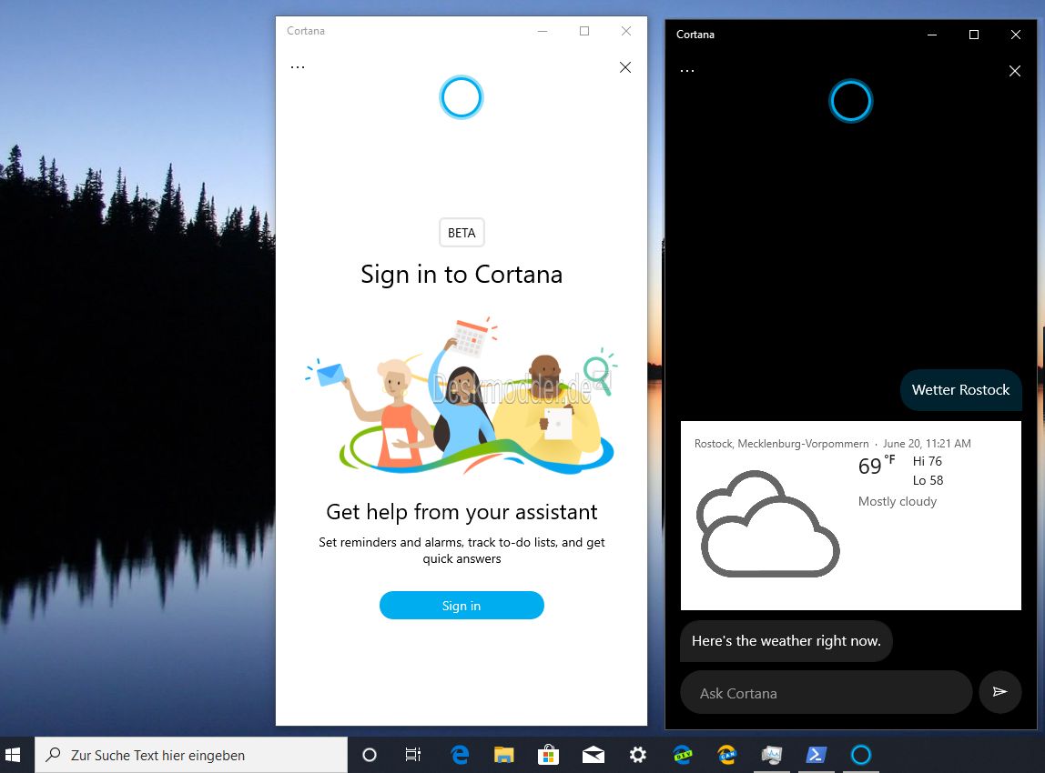Launch Edge Canary from taskbar

[x=727, y=755]
